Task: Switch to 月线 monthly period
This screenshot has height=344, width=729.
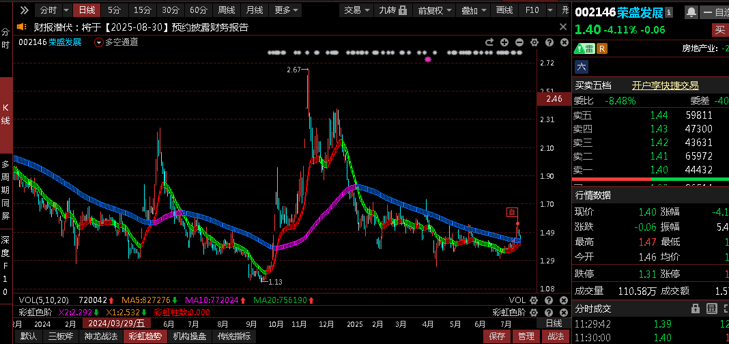Action: pyautogui.click(x=255, y=10)
